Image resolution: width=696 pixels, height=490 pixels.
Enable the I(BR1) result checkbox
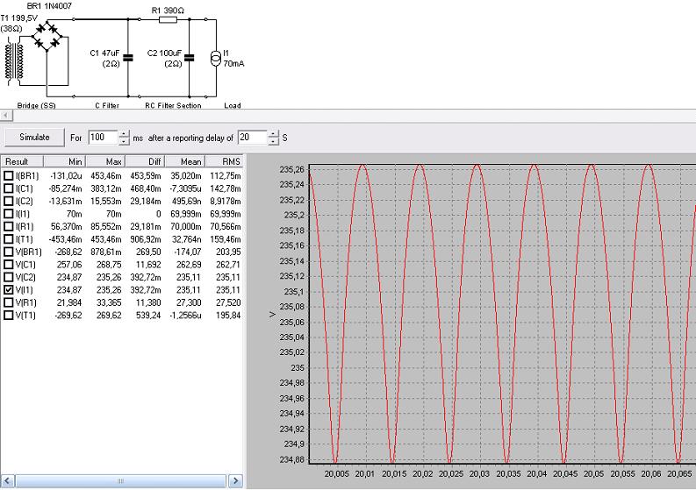[x=9, y=176]
